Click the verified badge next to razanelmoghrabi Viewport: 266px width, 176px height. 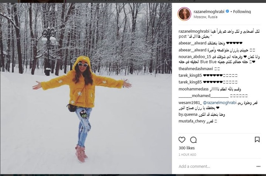pyautogui.click(x=227, y=11)
